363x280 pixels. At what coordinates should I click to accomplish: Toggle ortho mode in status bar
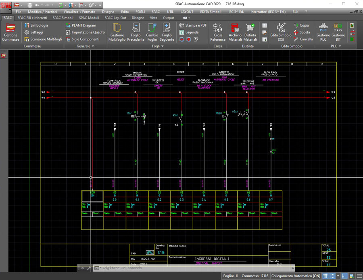pyautogui.click(x=344, y=276)
